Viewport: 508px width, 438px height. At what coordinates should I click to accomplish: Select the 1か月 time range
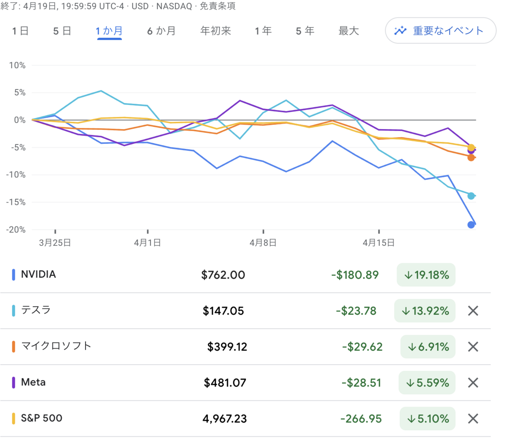point(109,31)
